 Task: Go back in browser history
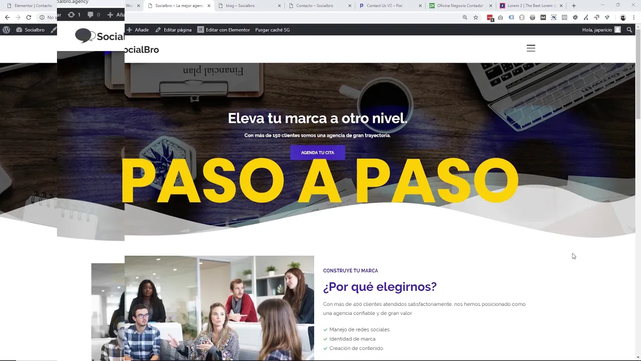click(x=7, y=17)
